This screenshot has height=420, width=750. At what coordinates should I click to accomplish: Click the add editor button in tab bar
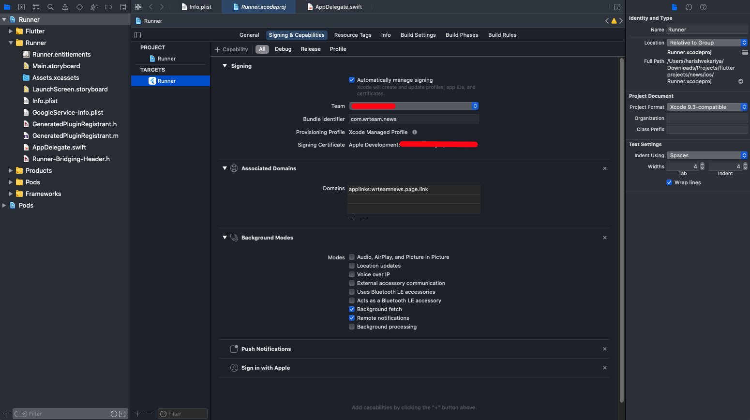617,7
